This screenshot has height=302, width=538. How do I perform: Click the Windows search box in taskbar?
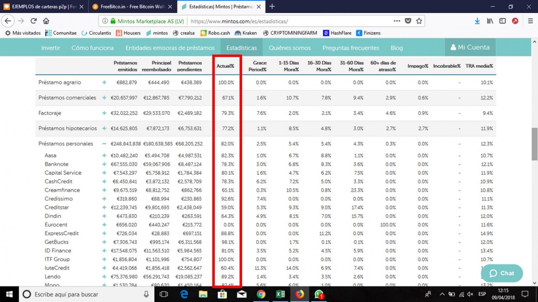coord(85,294)
